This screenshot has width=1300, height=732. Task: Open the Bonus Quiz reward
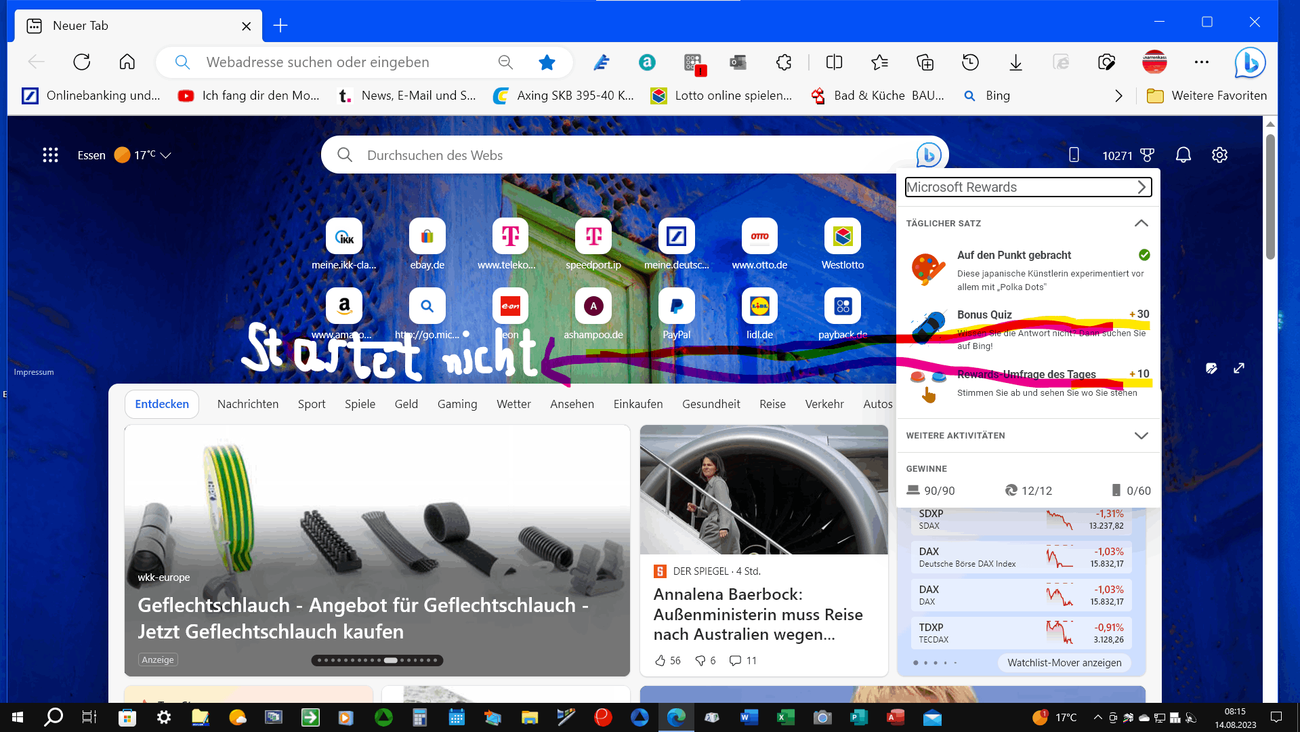tap(1028, 329)
